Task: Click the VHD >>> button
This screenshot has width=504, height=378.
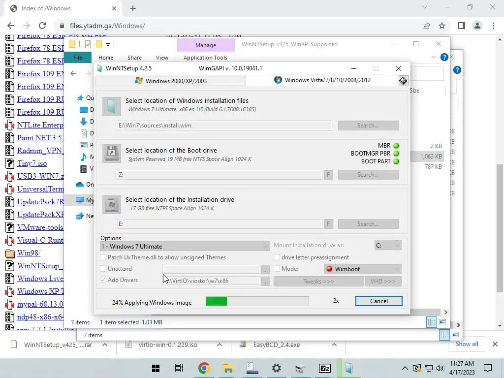Action: [x=383, y=281]
